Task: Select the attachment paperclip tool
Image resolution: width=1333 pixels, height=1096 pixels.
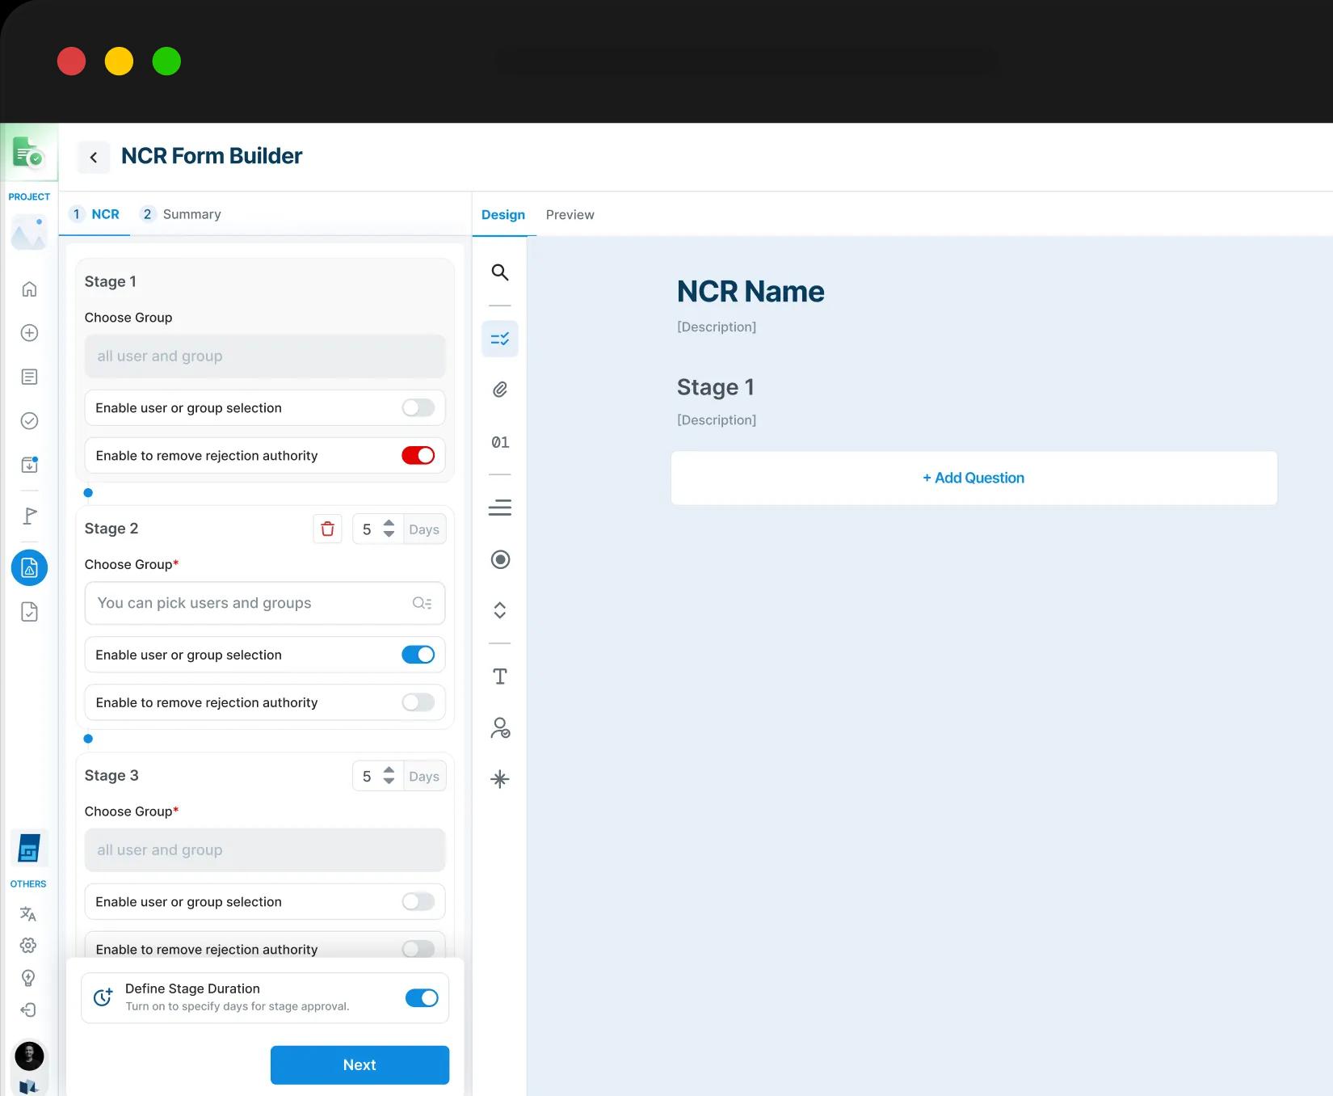Action: coord(500,390)
